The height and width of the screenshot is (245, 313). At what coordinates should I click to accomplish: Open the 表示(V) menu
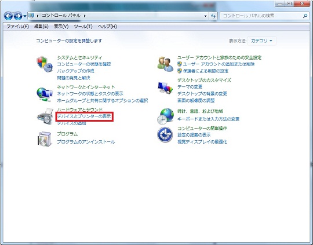click(x=61, y=26)
